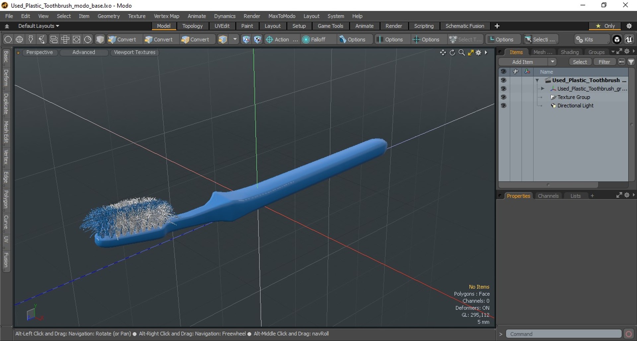This screenshot has height=341, width=637.
Task: Open the gear settings icon near Only
Action: (629, 26)
